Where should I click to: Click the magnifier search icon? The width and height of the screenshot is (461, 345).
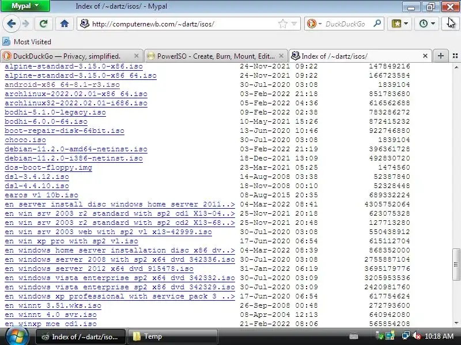pos(377,24)
